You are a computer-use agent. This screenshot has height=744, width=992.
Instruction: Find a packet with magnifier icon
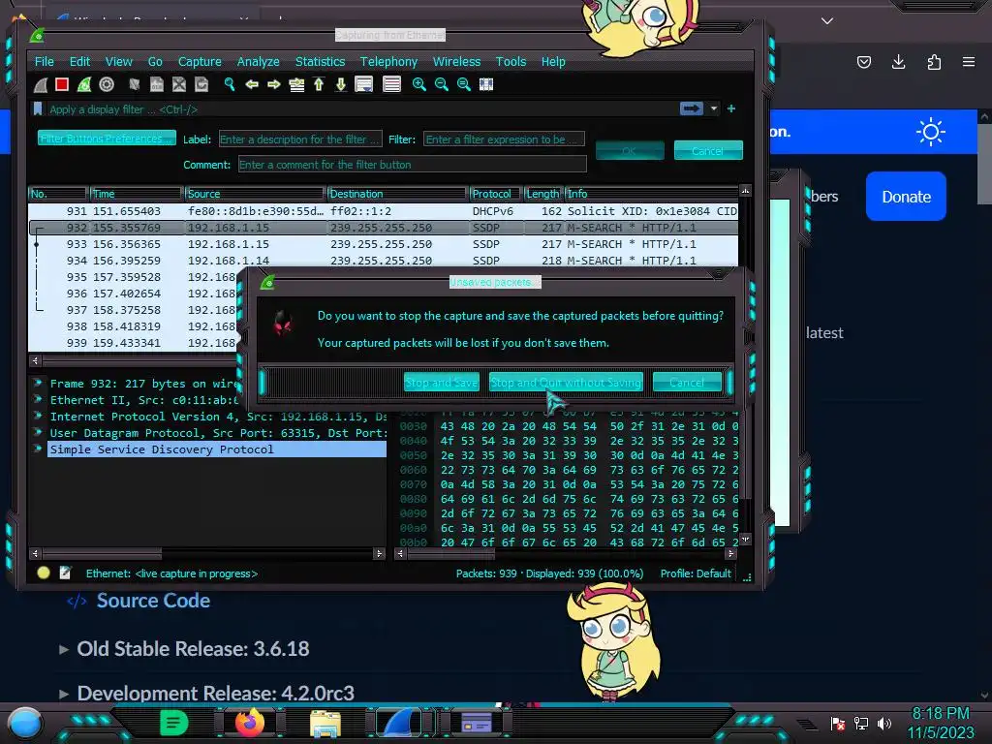pos(230,85)
